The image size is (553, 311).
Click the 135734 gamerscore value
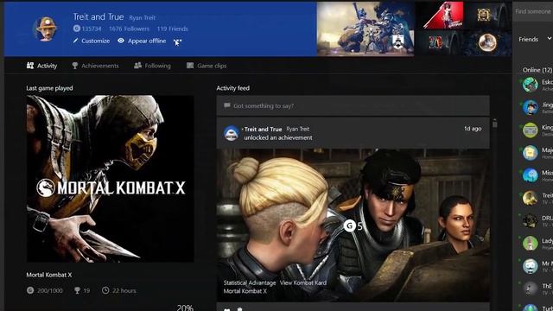(x=92, y=29)
